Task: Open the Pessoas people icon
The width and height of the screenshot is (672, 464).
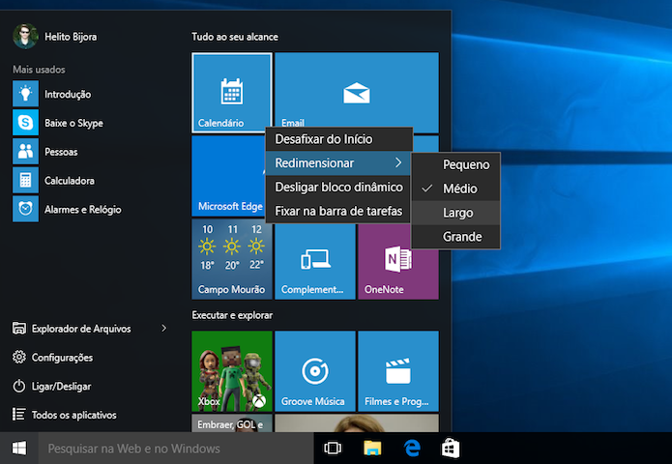Action: [25, 151]
